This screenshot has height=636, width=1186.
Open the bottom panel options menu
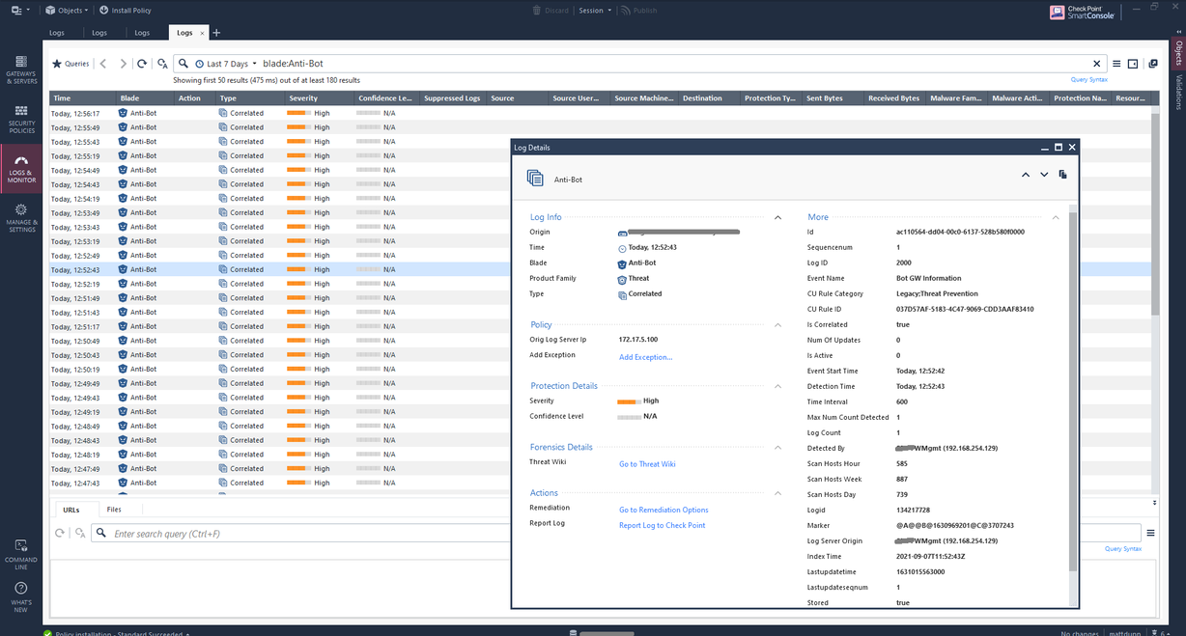(1150, 533)
